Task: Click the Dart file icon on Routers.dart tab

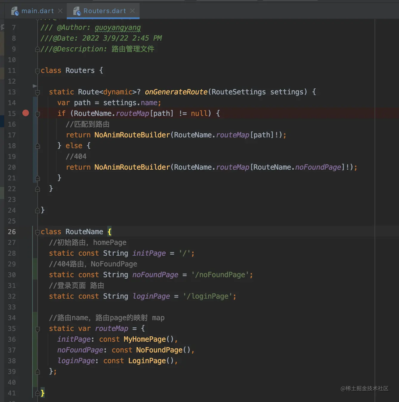Action: point(77,11)
